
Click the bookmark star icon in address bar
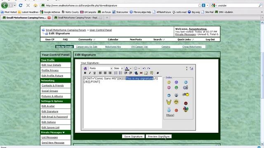200,5
